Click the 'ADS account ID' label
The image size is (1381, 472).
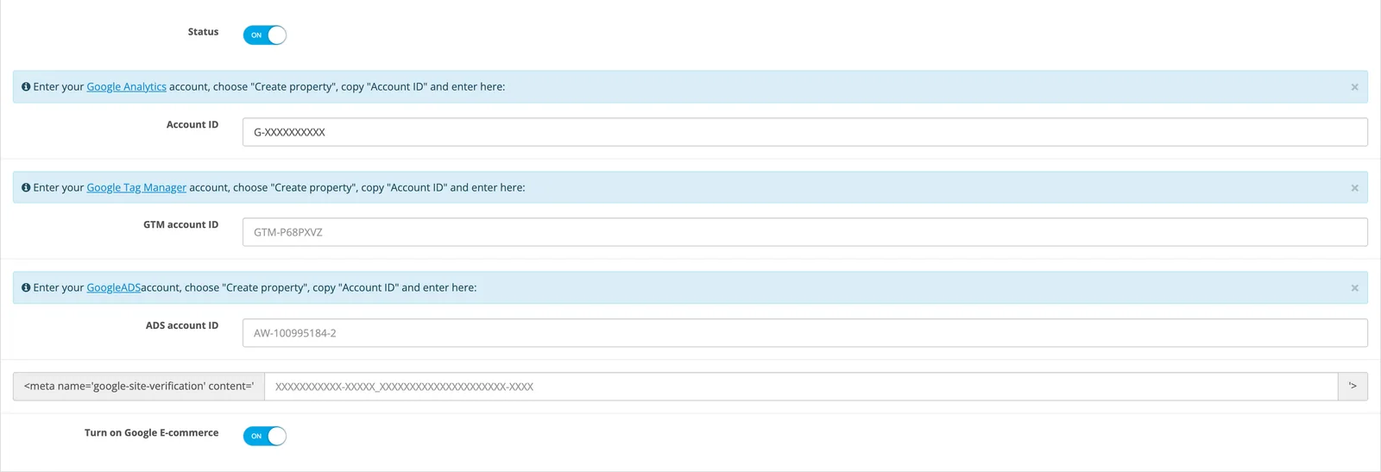[182, 326]
